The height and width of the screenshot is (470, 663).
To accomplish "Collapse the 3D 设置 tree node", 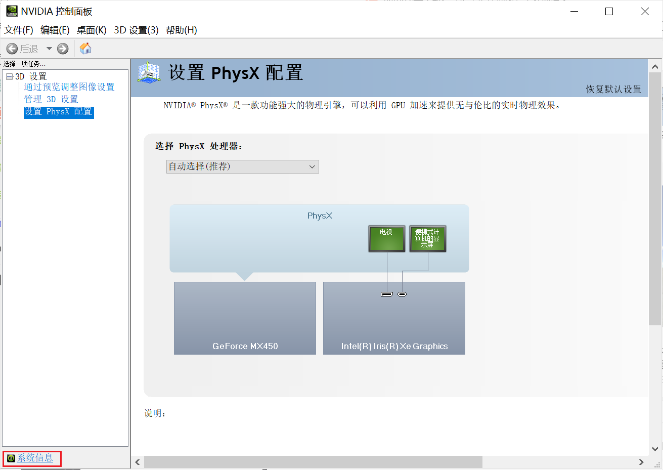I will click(9, 76).
